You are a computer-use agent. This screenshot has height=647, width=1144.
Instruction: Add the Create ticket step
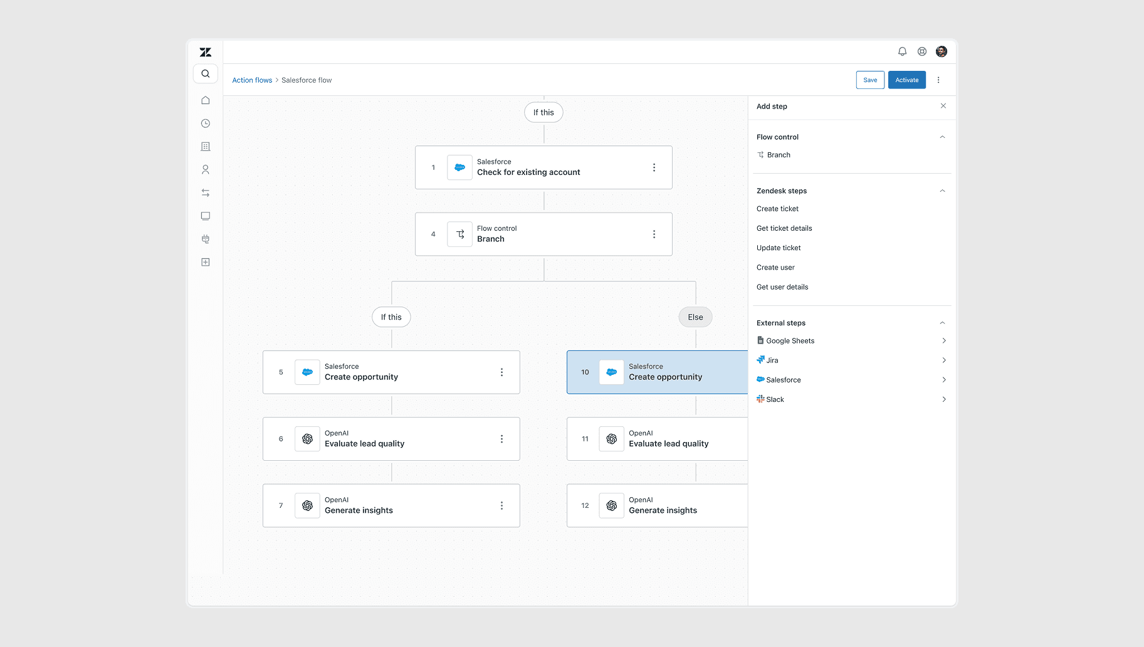(x=777, y=209)
